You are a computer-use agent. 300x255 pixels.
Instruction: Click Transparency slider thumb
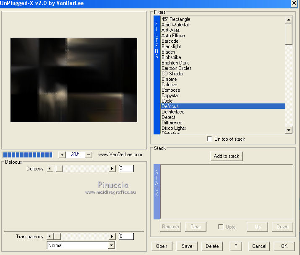[x=57, y=237]
